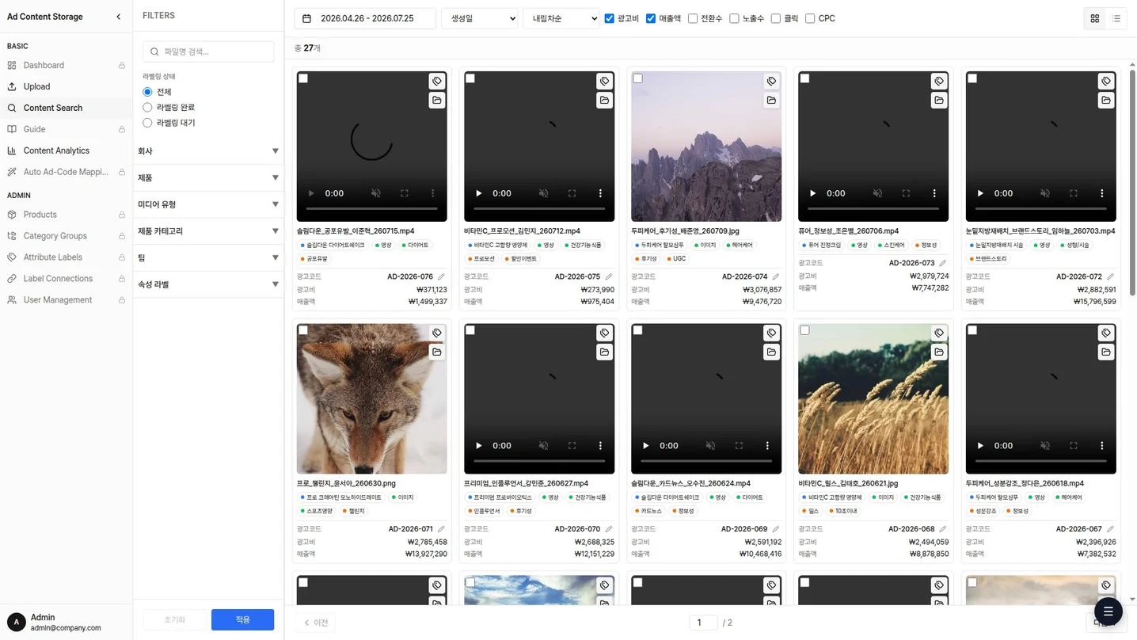1137x640 pixels.
Task: Click the 적용 apply filters button
Action: pyautogui.click(x=242, y=619)
